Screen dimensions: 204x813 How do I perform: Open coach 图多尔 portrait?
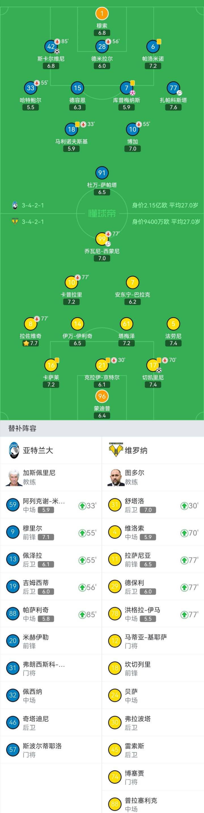(116, 478)
